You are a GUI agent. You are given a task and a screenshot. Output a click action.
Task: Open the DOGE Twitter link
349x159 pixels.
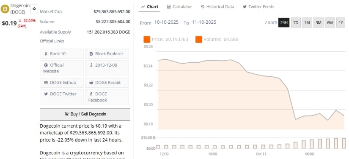click(x=62, y=97)
